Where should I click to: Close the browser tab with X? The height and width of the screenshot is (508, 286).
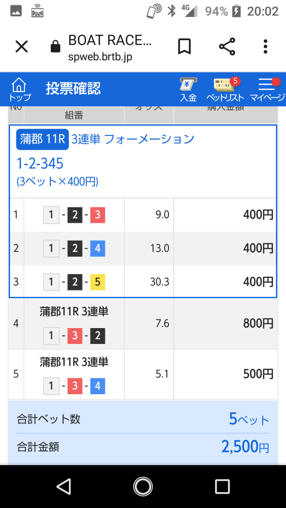[x=22, y=47]
